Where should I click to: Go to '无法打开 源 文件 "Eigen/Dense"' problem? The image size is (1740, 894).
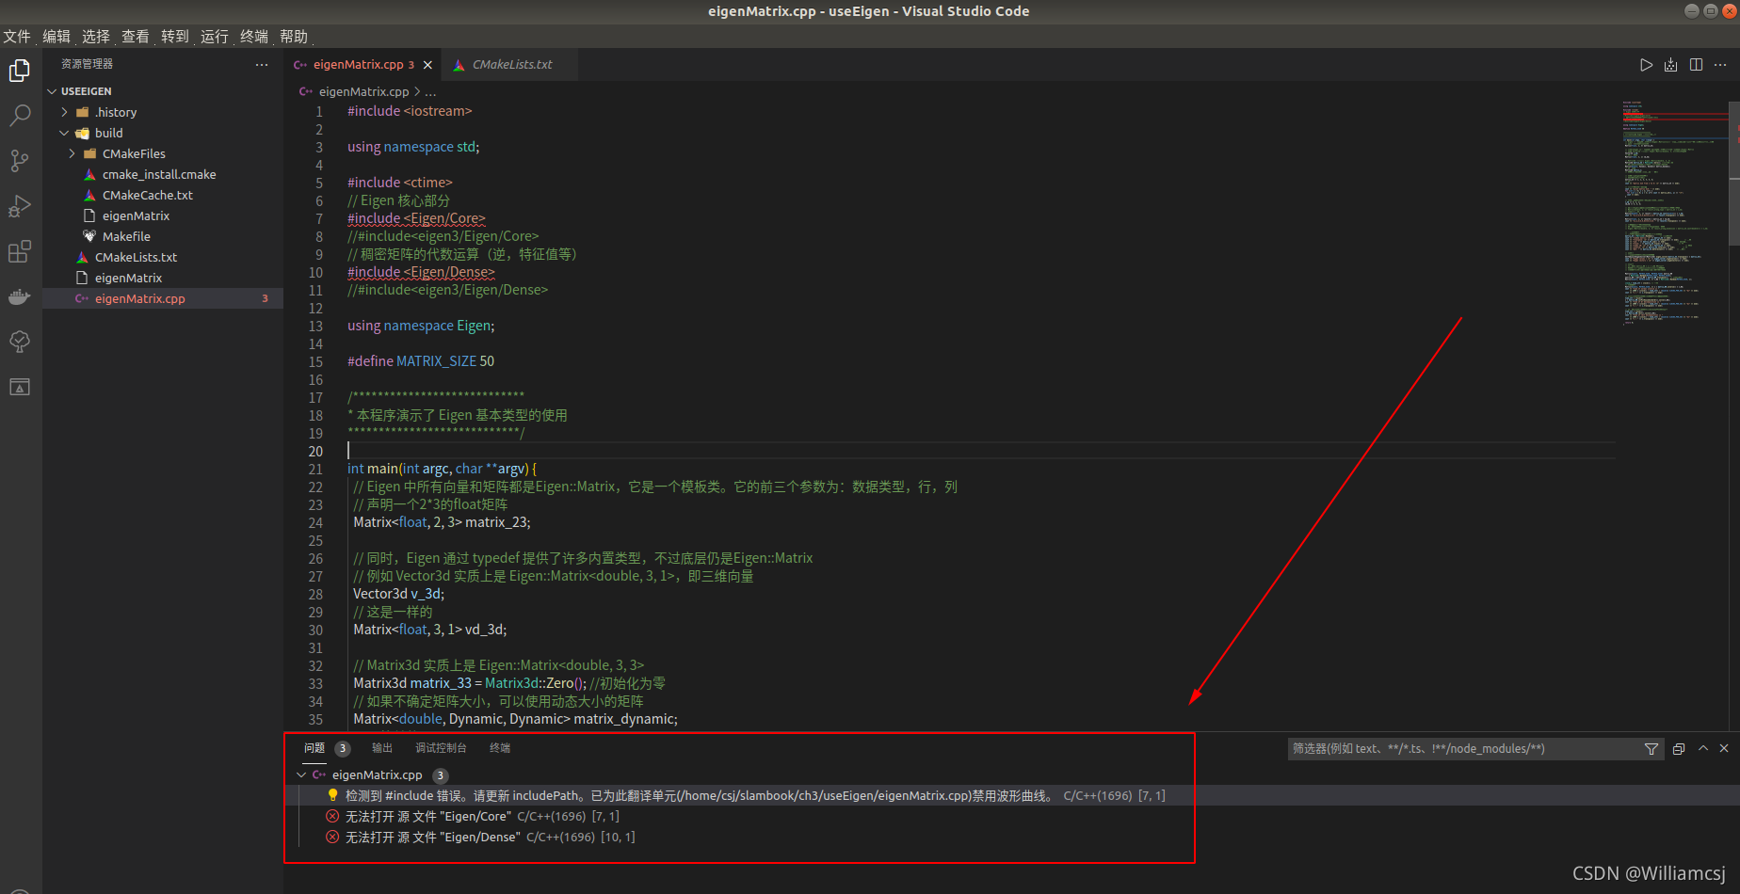[x=433, y=837]
